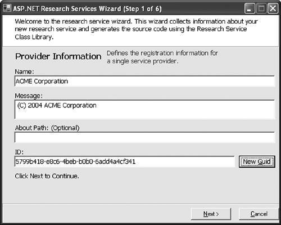Click the 'Click Next to Continue' text
281x225 pixels.
(x=47, y=176)
